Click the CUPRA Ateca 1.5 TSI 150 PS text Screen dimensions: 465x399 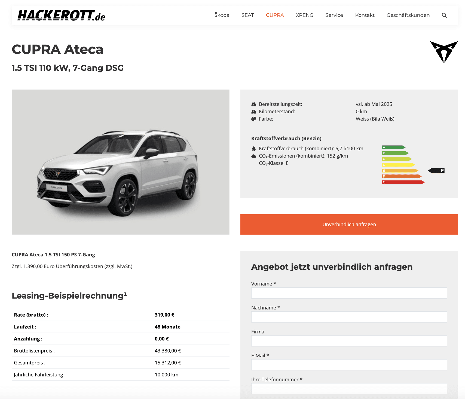coord(53,255)
